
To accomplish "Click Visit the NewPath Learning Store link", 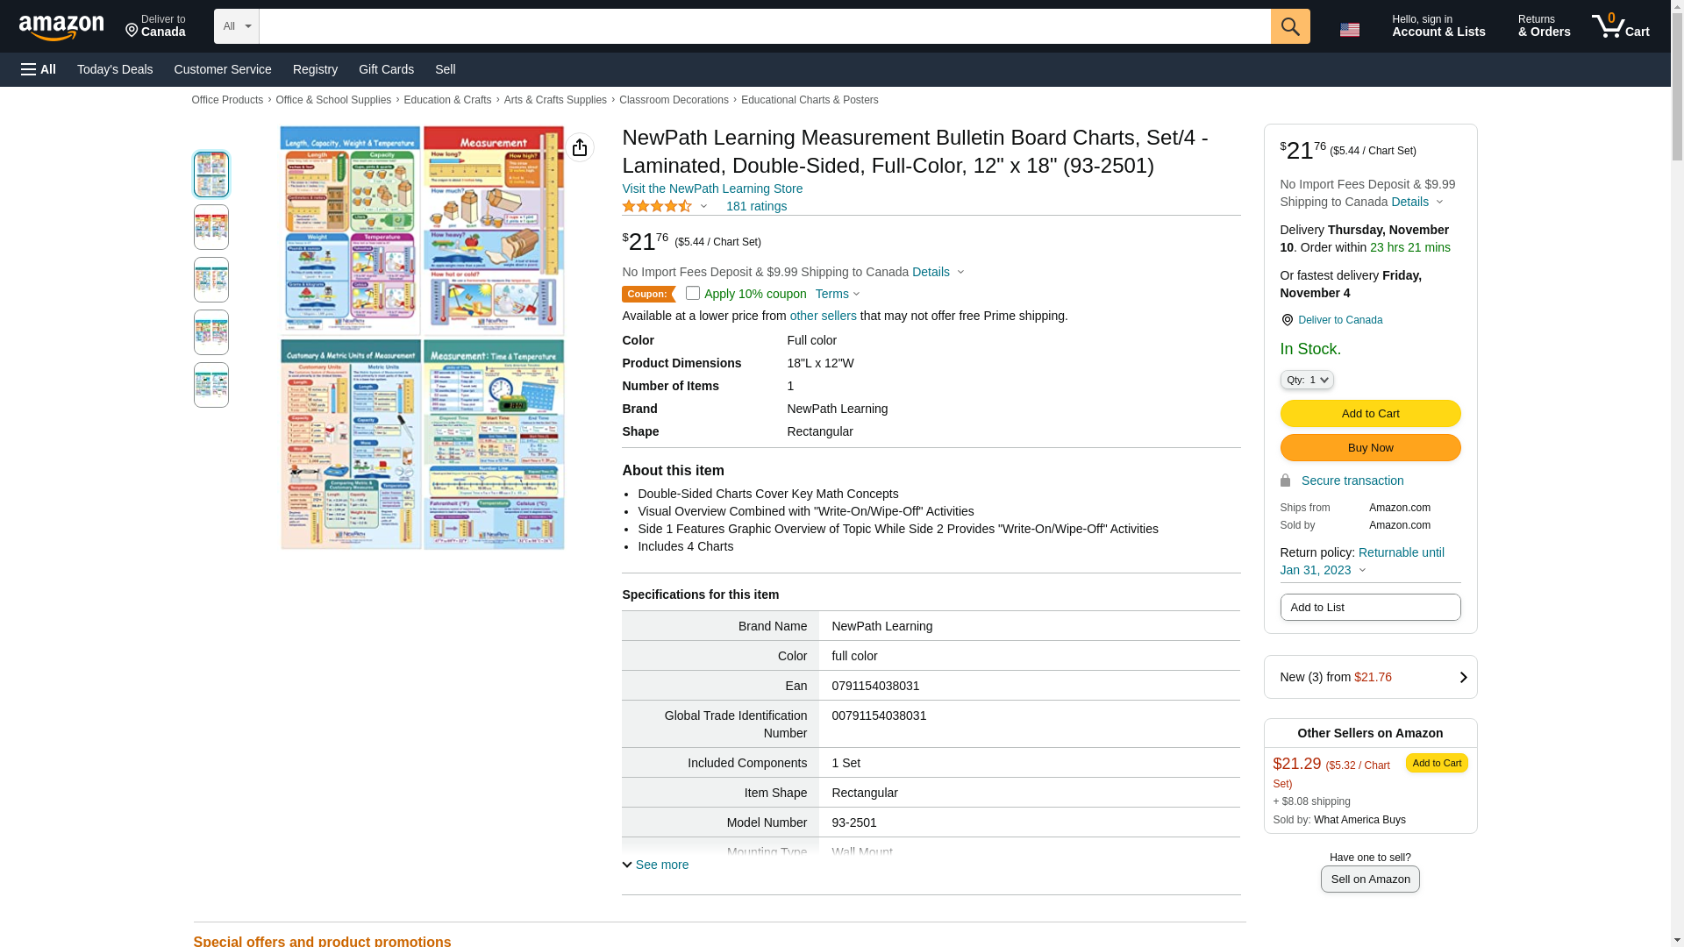I will point(712,189).
